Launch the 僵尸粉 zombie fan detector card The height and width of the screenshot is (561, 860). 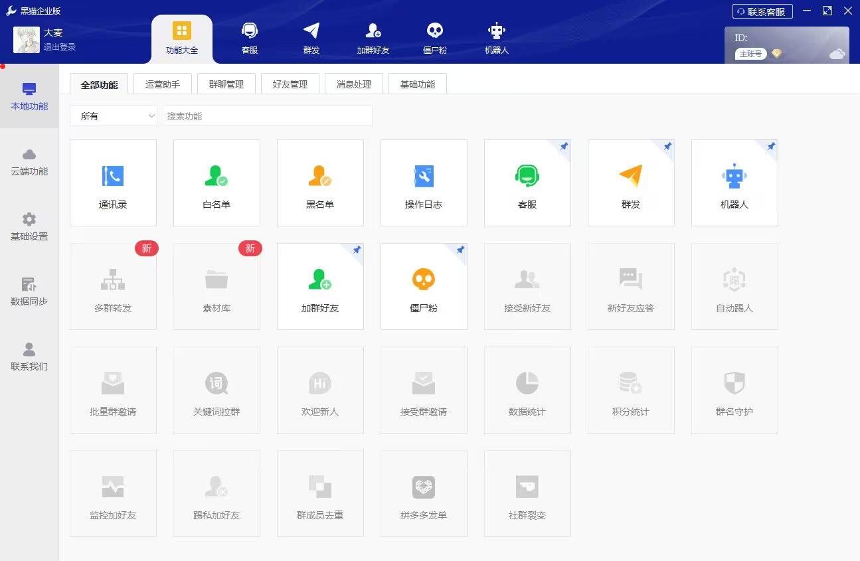point(424,286)
